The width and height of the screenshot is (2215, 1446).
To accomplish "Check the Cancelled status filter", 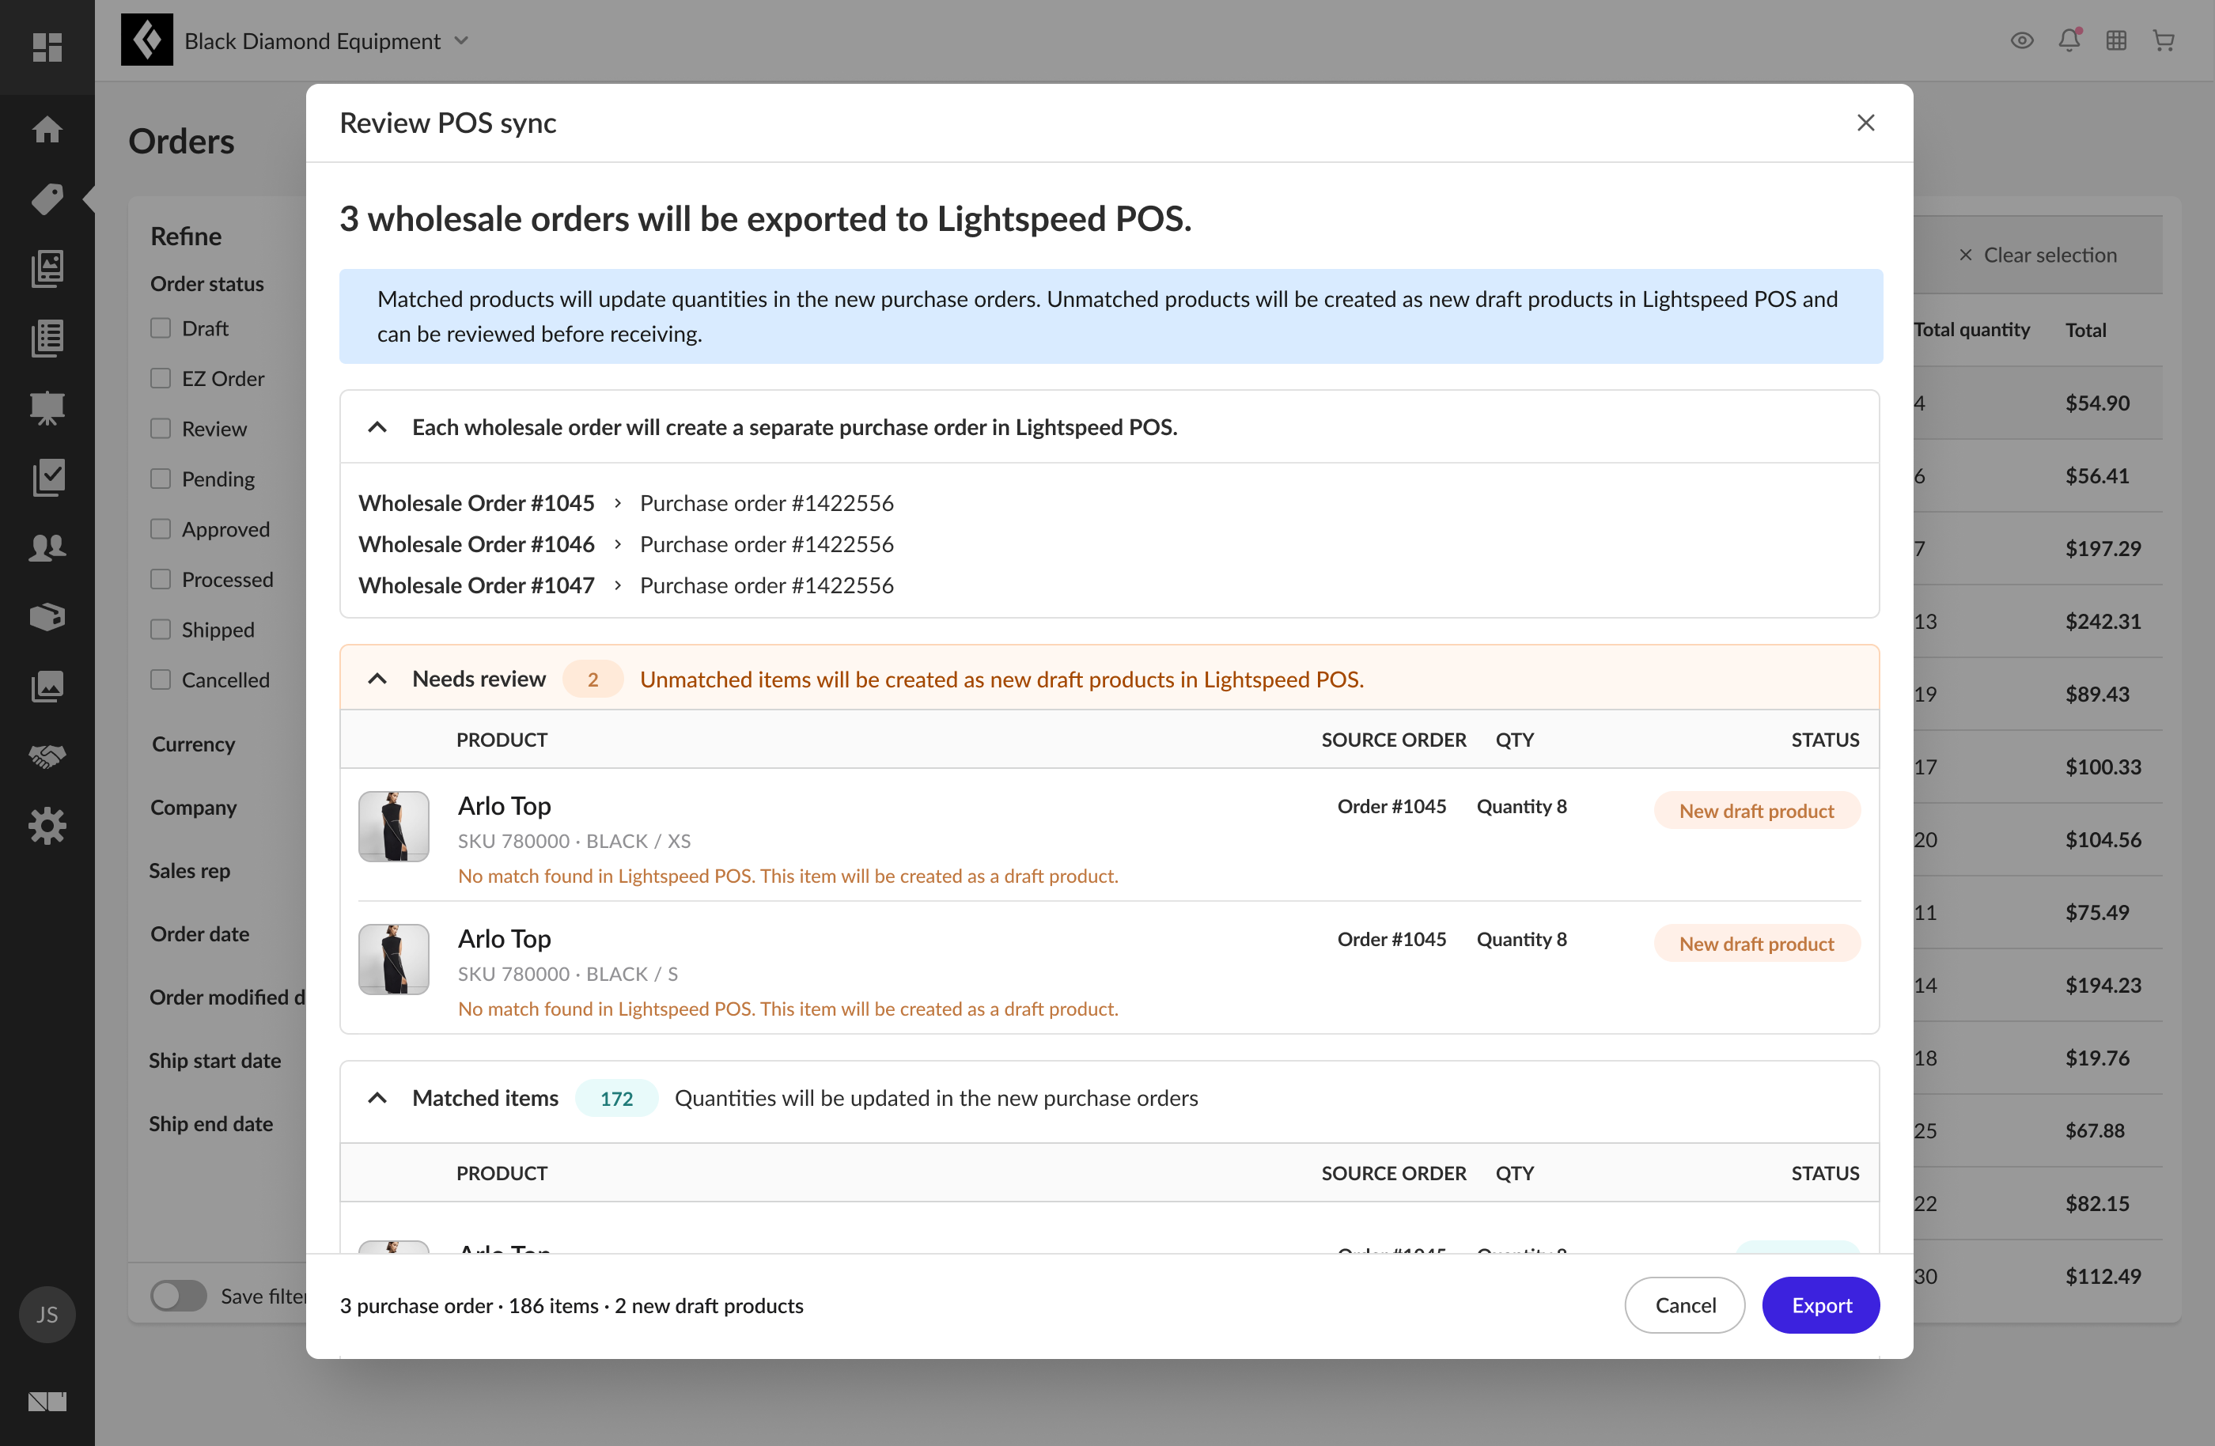I will tap(160, 679).
